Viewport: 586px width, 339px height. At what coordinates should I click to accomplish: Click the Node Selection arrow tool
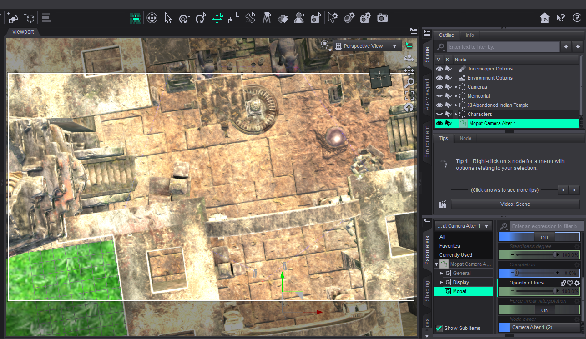click(x=168, y=18)
